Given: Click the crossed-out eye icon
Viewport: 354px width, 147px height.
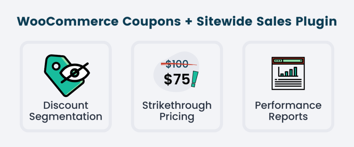Looking at the screenshot, I should tap(75, 73).
